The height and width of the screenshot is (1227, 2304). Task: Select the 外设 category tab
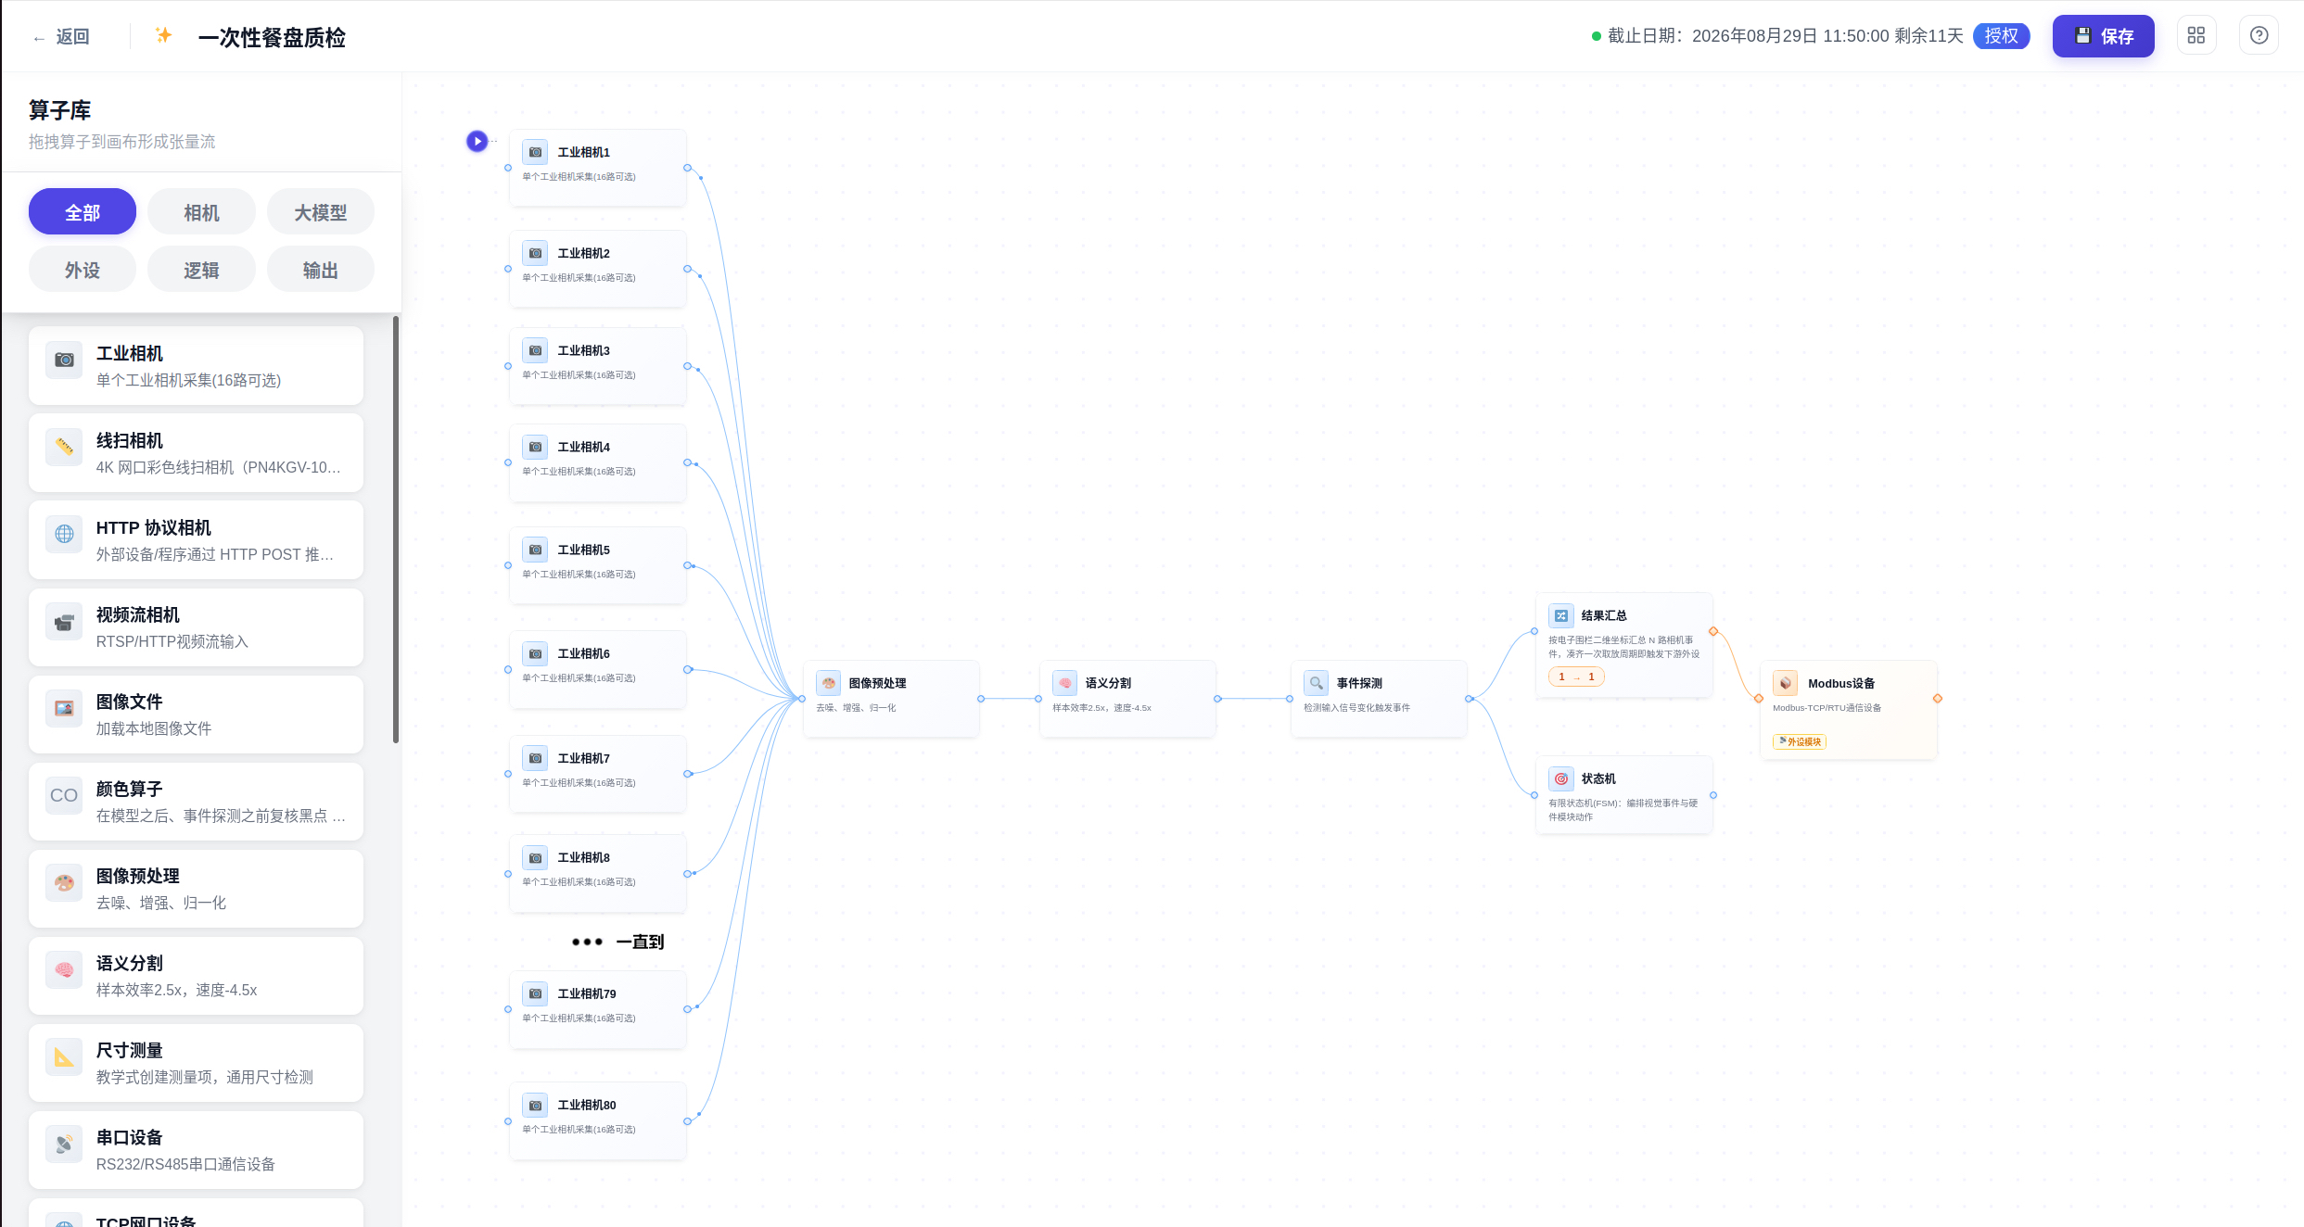coord(83,270)
